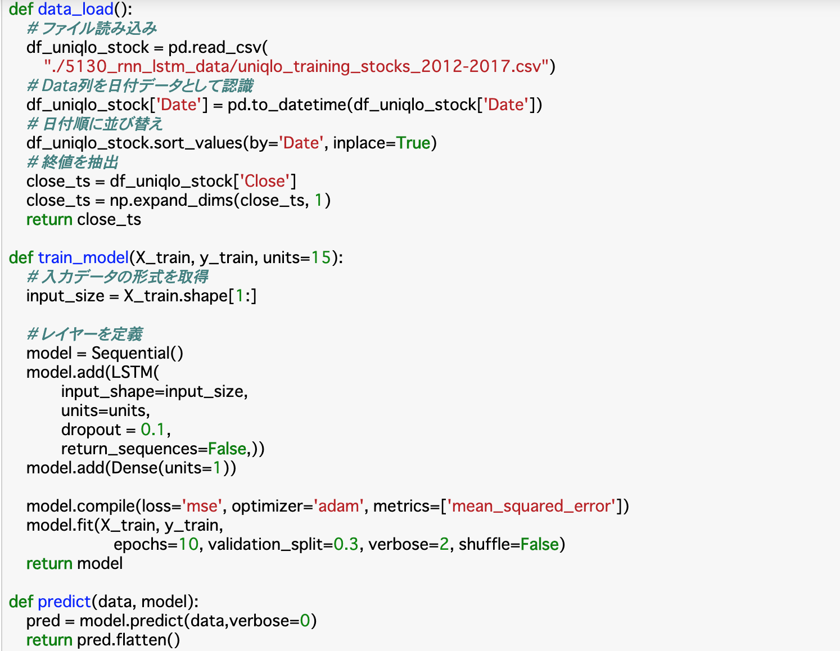Image resolution: width=840 pixels, height=651 pixels.
Task: Click the 'input_shape=input_size,' argument
Action: click(x=155, y=391)
